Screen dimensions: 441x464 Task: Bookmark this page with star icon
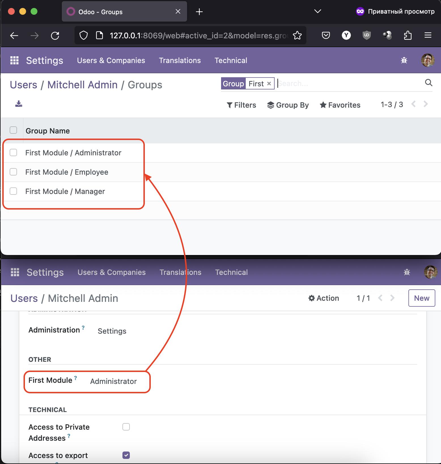297,35
